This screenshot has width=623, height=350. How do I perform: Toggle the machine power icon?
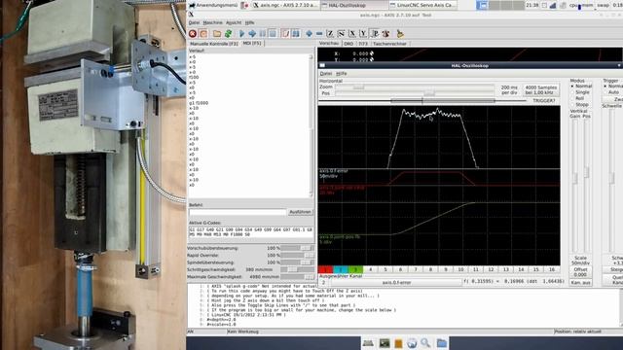[x=203, y=34]
